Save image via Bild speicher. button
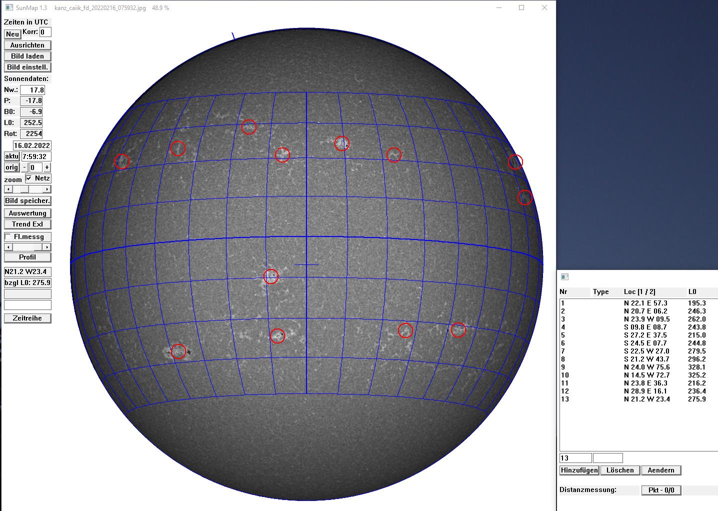 pyautogui.click(x=27, y=200)
